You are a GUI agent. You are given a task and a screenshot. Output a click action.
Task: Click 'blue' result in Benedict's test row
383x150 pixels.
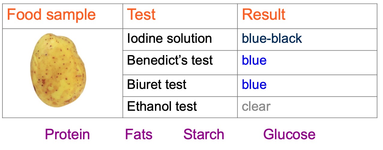[254, 60]
